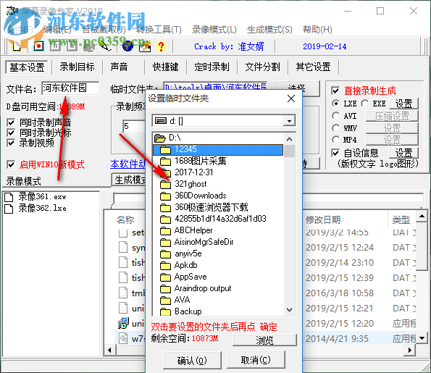Switch to 录制目标 tab
Viewport: 431px width, 373px height.
click(77, 67)
